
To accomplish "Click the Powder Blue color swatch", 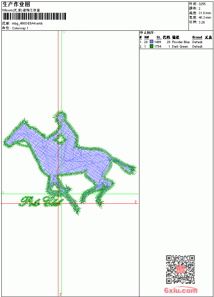I will [x=151, y=42].
